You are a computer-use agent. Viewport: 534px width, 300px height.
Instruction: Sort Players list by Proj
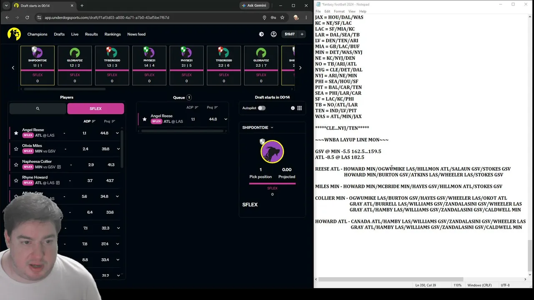click(109, 121)
